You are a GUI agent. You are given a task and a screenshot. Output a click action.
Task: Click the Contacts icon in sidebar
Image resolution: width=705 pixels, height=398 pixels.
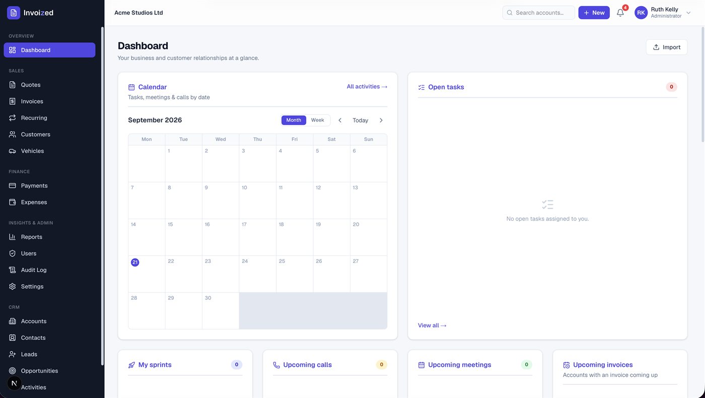pyautogui.click(x=13, y=338)
